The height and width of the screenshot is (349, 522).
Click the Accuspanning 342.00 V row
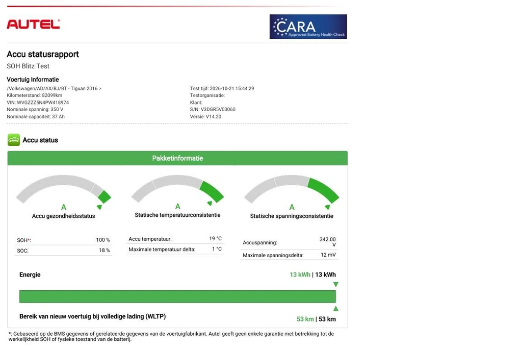pos(289,242)
